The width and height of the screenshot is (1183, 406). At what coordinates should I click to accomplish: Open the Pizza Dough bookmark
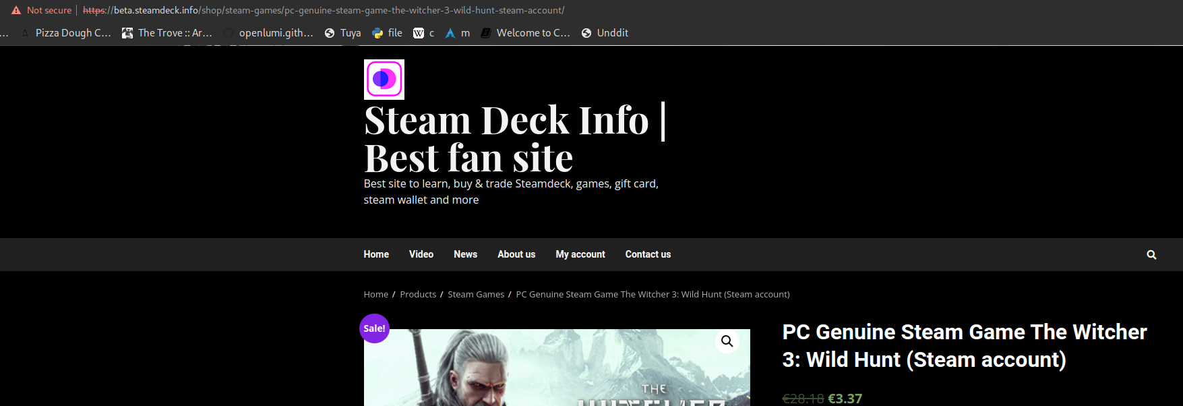pyautogui.click(x=65, y=33)
